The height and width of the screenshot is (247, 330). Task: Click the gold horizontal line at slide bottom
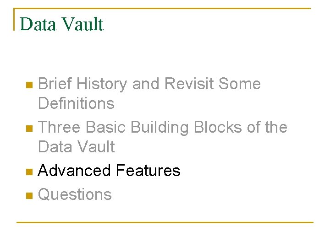pyautogui.click(x=165, y=222)
